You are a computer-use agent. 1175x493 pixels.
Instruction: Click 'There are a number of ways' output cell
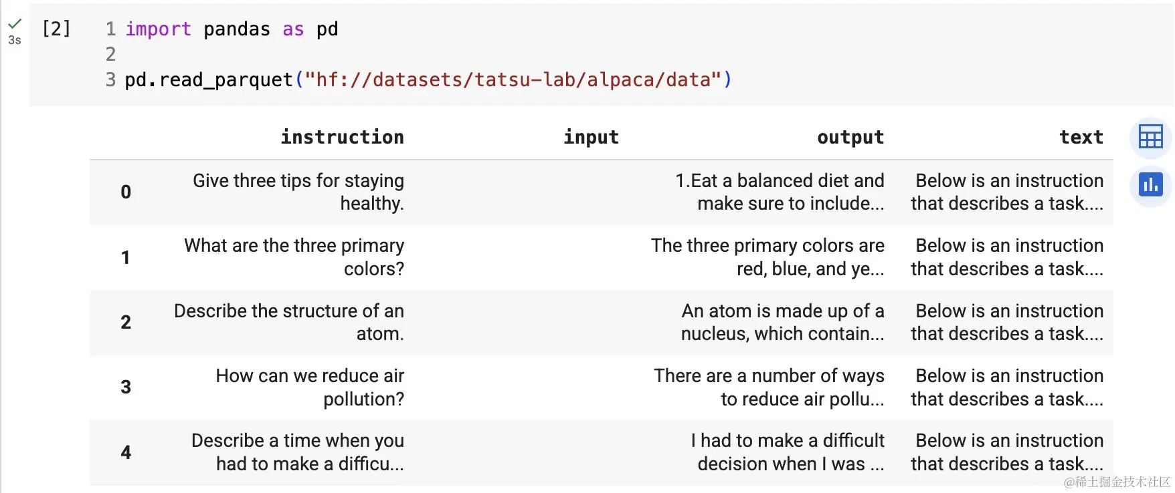point(769,387)
